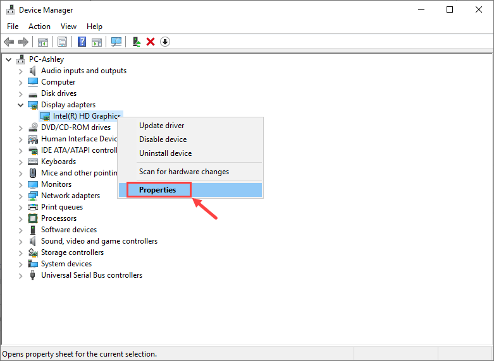Screen dimensions: 494x361
Task: Collapse the PC-Ashley root node
Action: pos(8,59)
